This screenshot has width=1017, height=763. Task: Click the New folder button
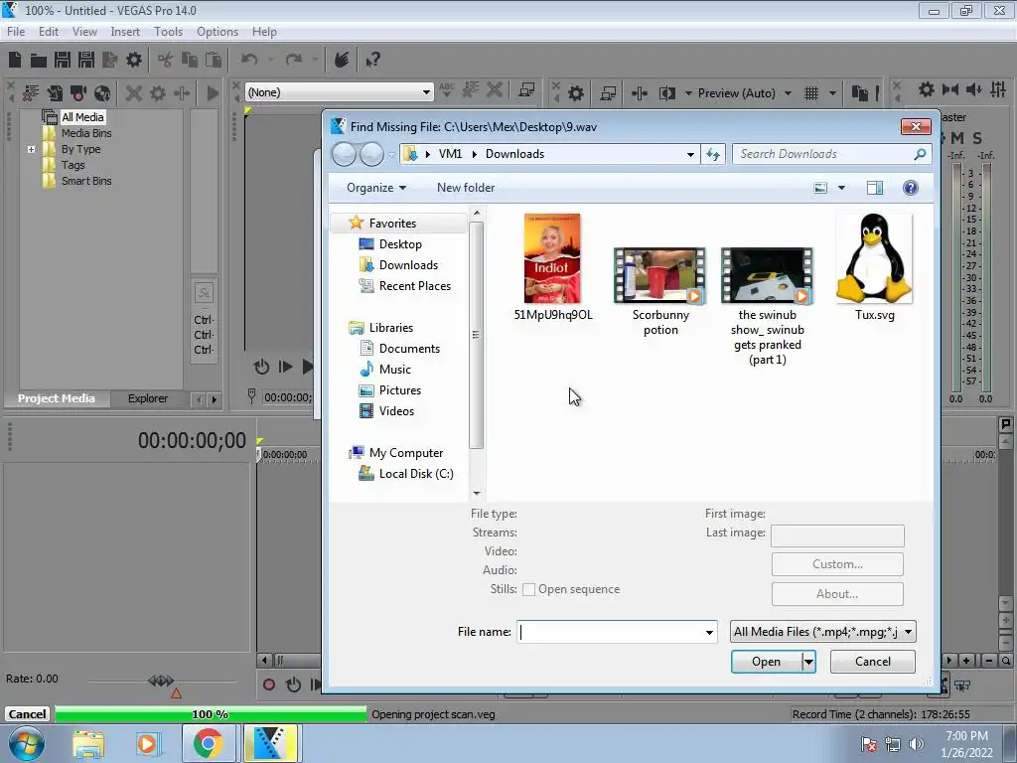tap(466, 188)
